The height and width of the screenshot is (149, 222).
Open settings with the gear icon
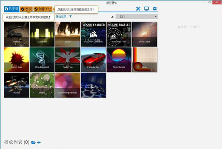[155, 9]
